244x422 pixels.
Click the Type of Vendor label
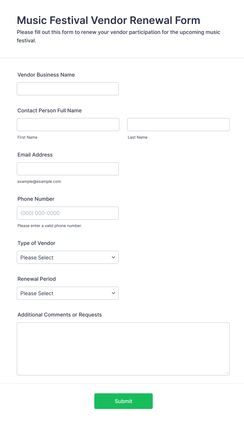[36, 243]
